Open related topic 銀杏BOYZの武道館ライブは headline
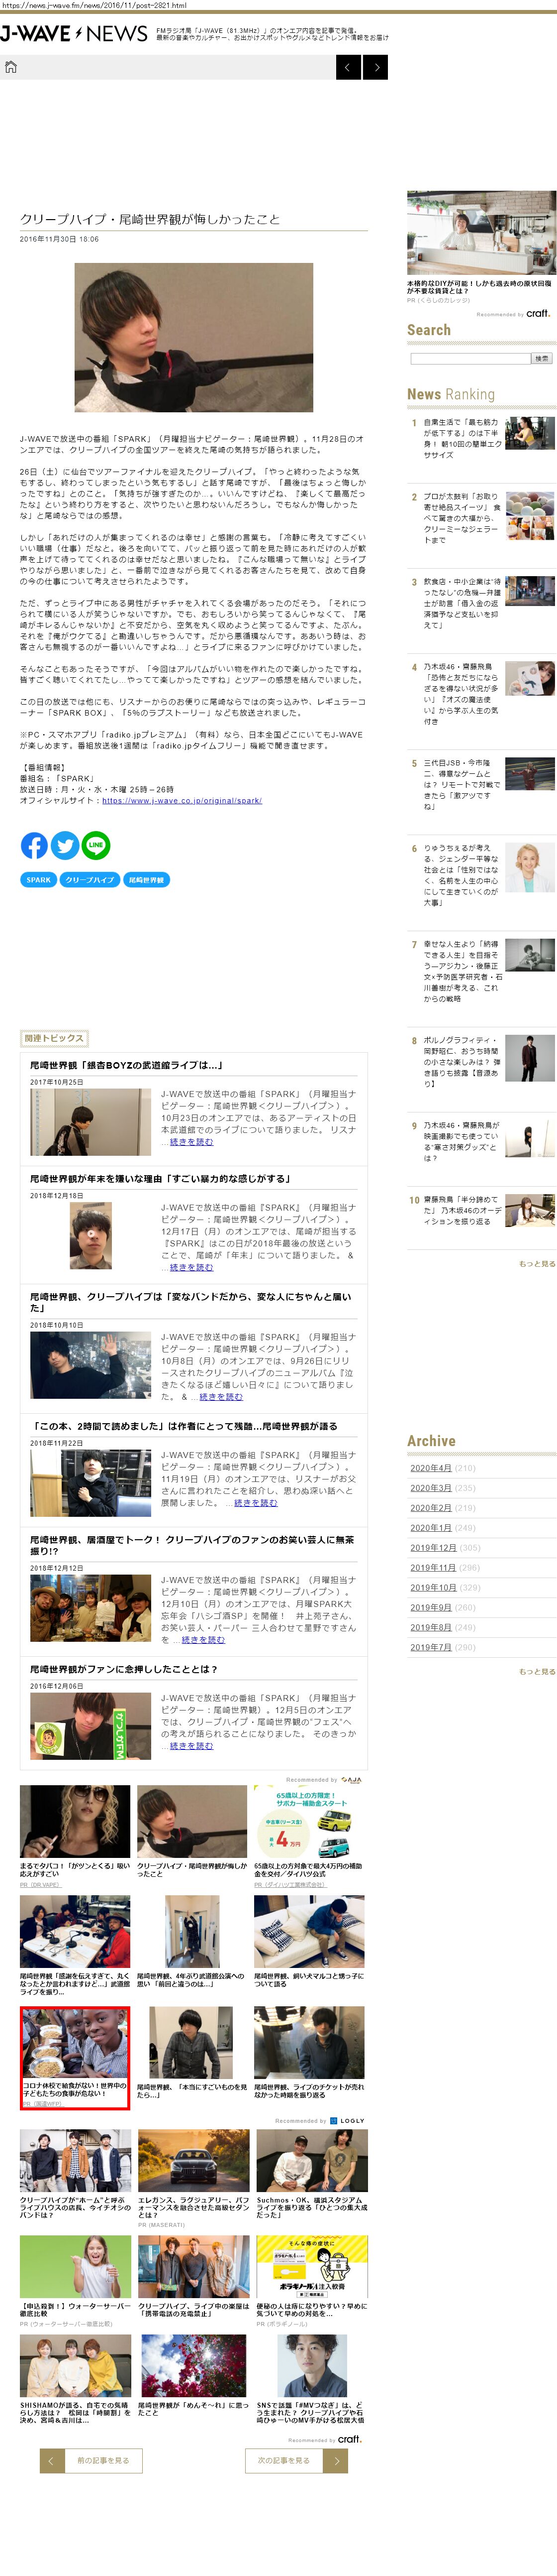557x2576 pixels. [126, 1065]
